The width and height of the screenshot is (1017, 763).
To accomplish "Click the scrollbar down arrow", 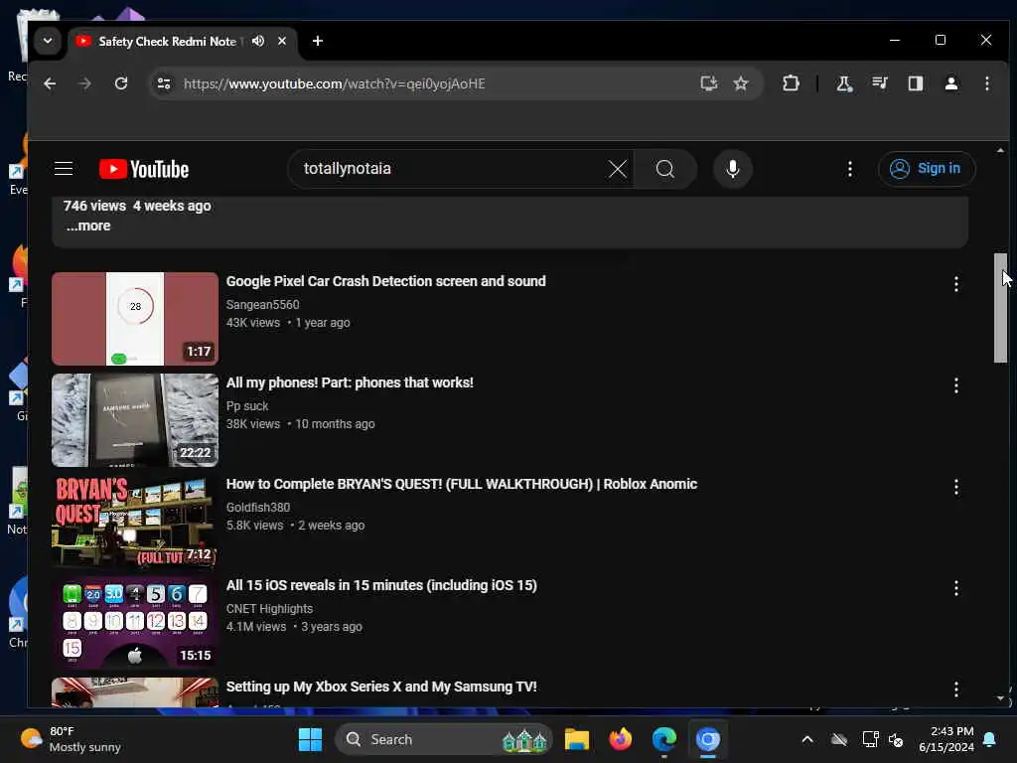I will tap(1000, 698).
